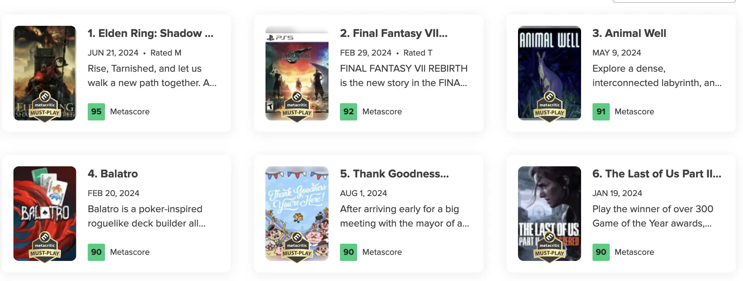Image resolution: width=743 pixels, height=281 pixels.
Task: Click the 91 Metascore box for Animal Well
Action: tap(601, 111)
